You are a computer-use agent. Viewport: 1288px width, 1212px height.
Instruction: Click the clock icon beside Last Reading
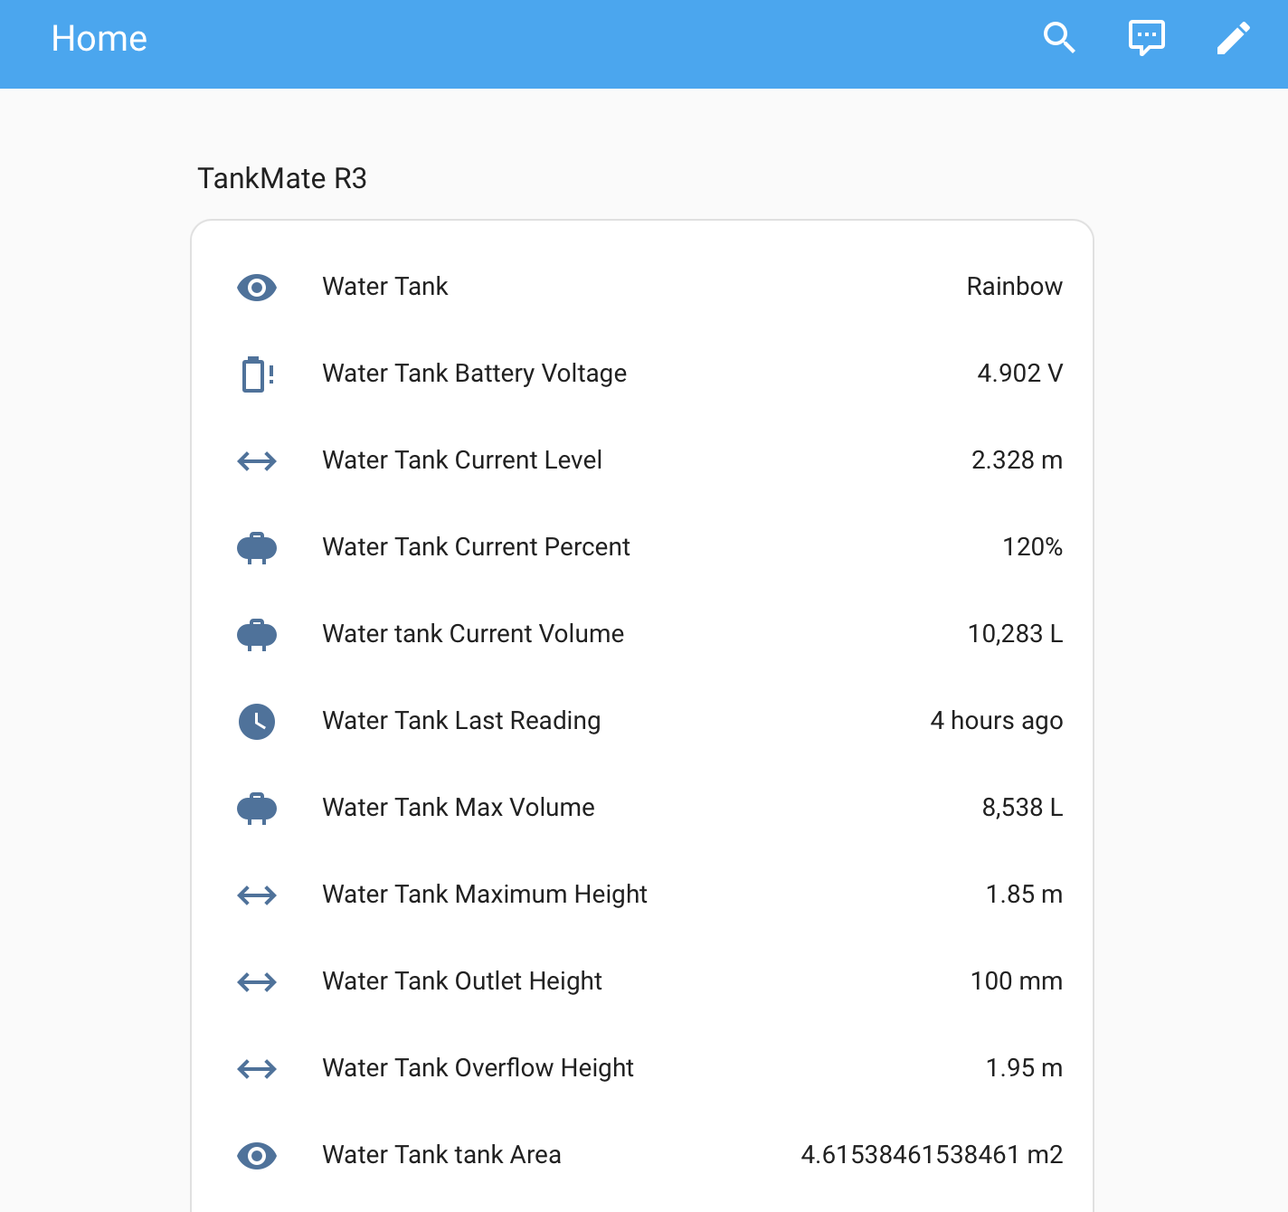click(257, 721)
